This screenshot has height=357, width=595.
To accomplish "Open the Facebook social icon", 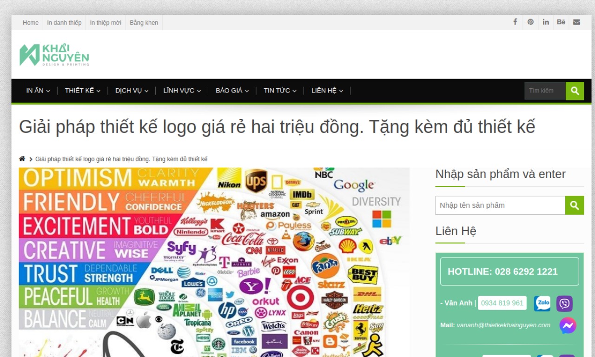I will coord(515,22).
